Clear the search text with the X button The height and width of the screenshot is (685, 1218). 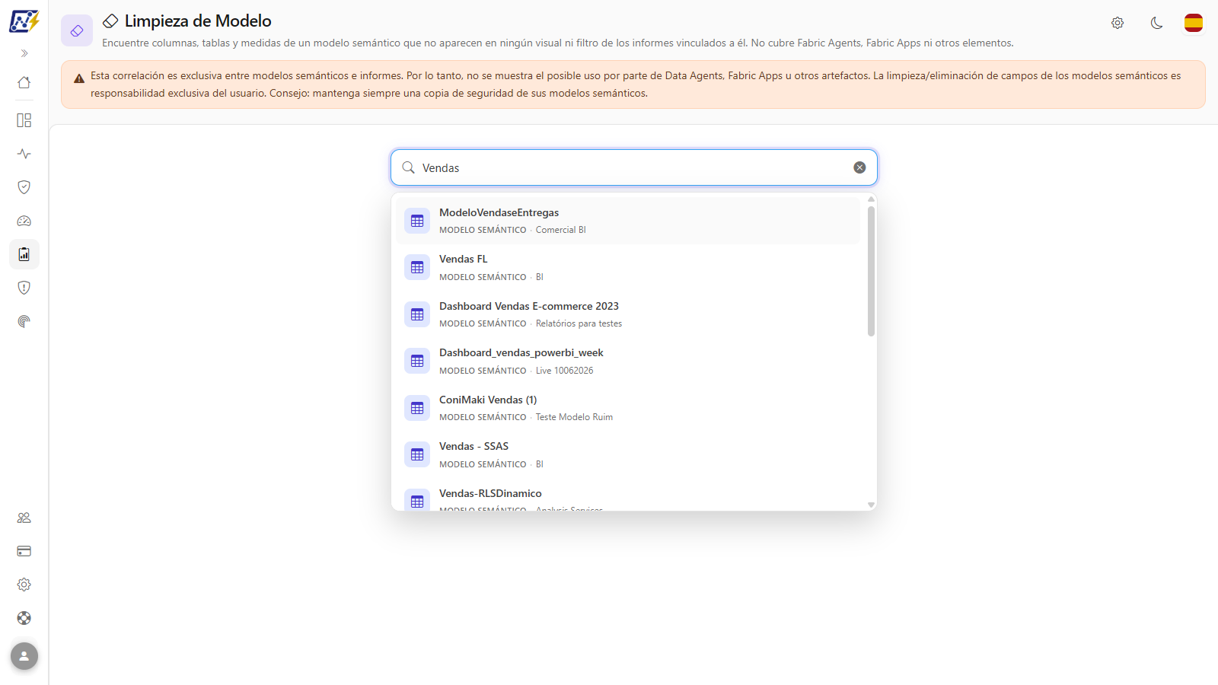tap(859, 167)
